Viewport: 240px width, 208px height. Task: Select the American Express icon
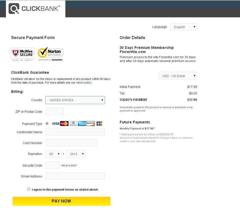82,123
